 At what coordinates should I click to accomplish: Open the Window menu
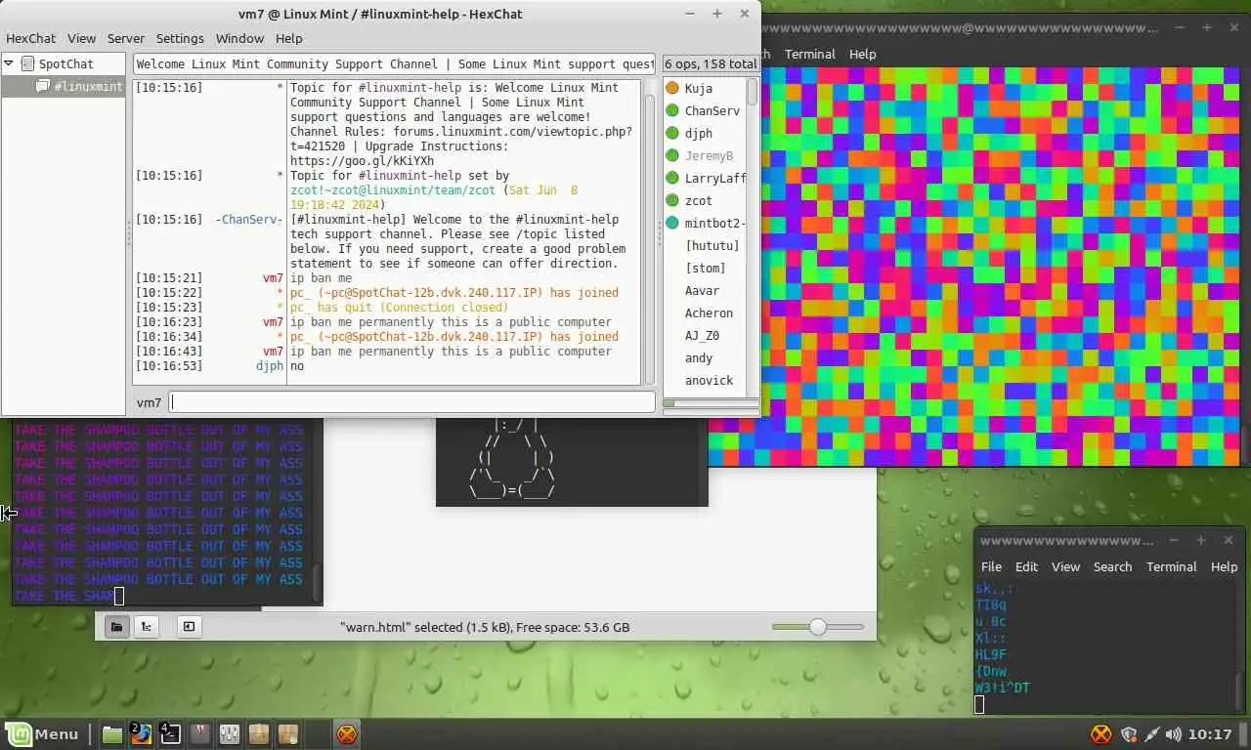point(239,38)
